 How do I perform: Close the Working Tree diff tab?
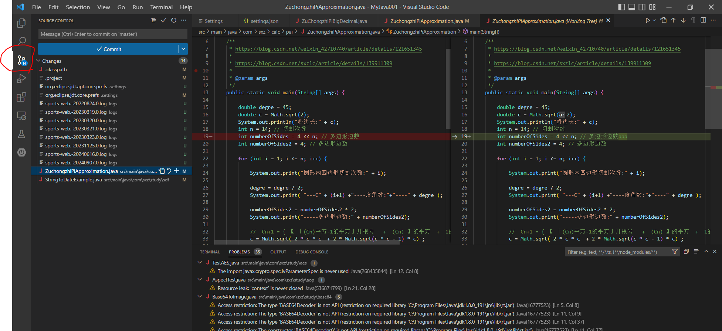click(x=608, y=21)
